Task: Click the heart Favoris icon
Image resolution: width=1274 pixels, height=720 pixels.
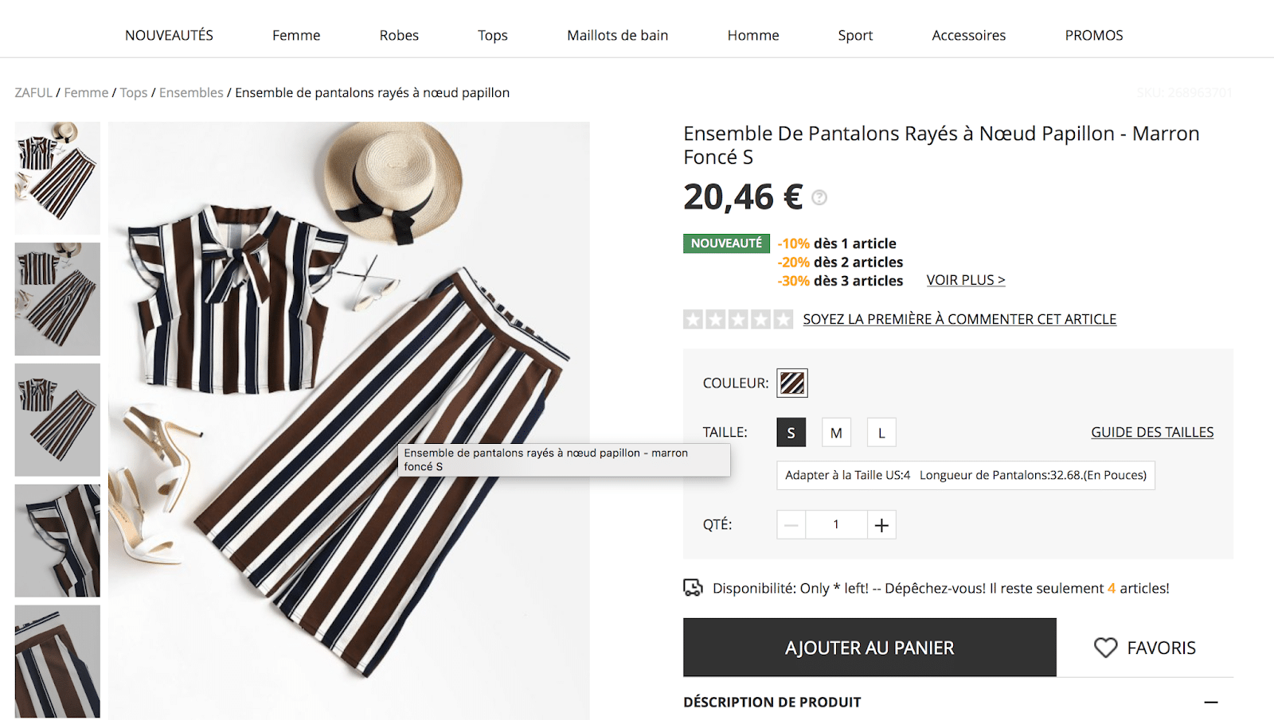Action: click(x=1105, y=648)
